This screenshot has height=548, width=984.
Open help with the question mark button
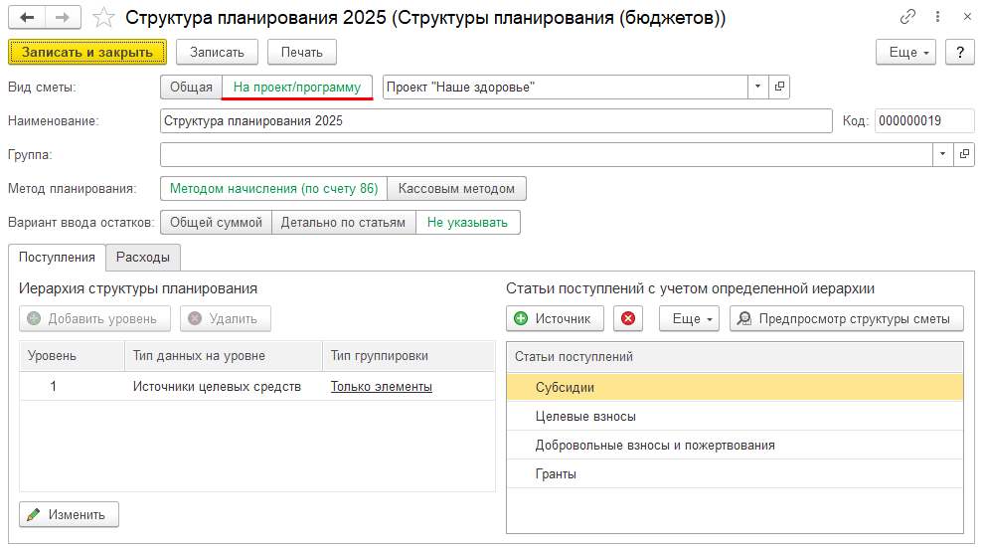coord(960,52)
